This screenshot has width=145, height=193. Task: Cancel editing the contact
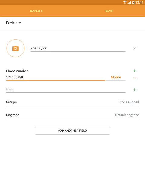click(36, 11)
